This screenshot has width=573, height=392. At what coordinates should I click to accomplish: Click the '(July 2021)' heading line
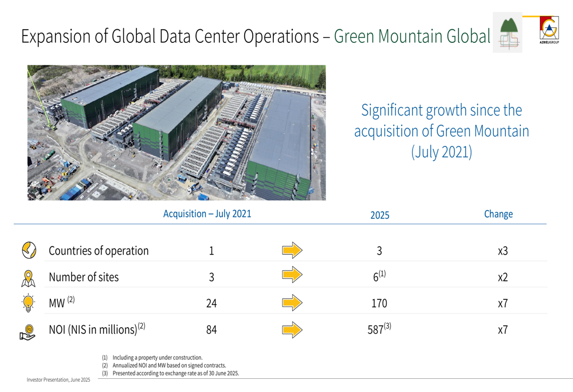click(441, 152)
